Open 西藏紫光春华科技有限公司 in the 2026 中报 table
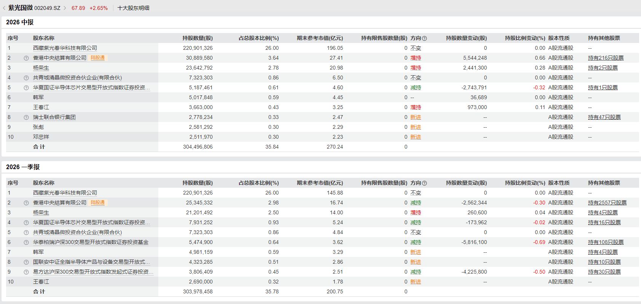 [x=65, y=48]
